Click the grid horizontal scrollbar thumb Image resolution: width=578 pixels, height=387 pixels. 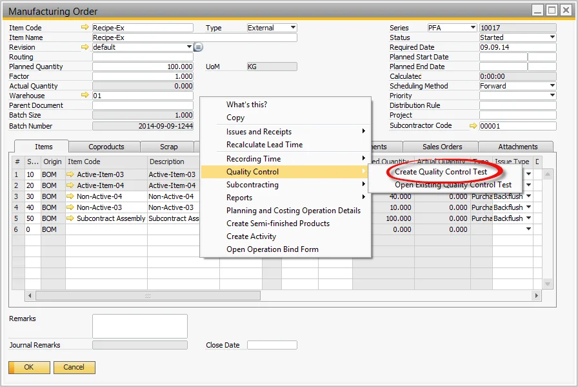[148, 295]
